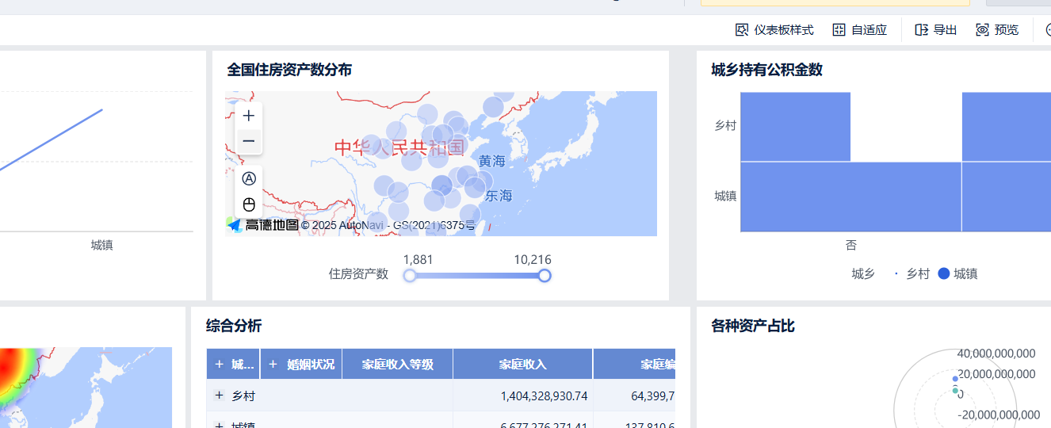Expand the 城... column header plus
Screen dimensions: 1051x428
(x=220, y=364)
